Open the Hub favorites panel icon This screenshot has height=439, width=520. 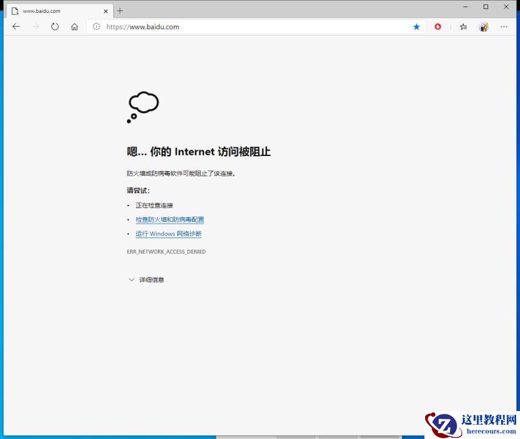(462, 27)
